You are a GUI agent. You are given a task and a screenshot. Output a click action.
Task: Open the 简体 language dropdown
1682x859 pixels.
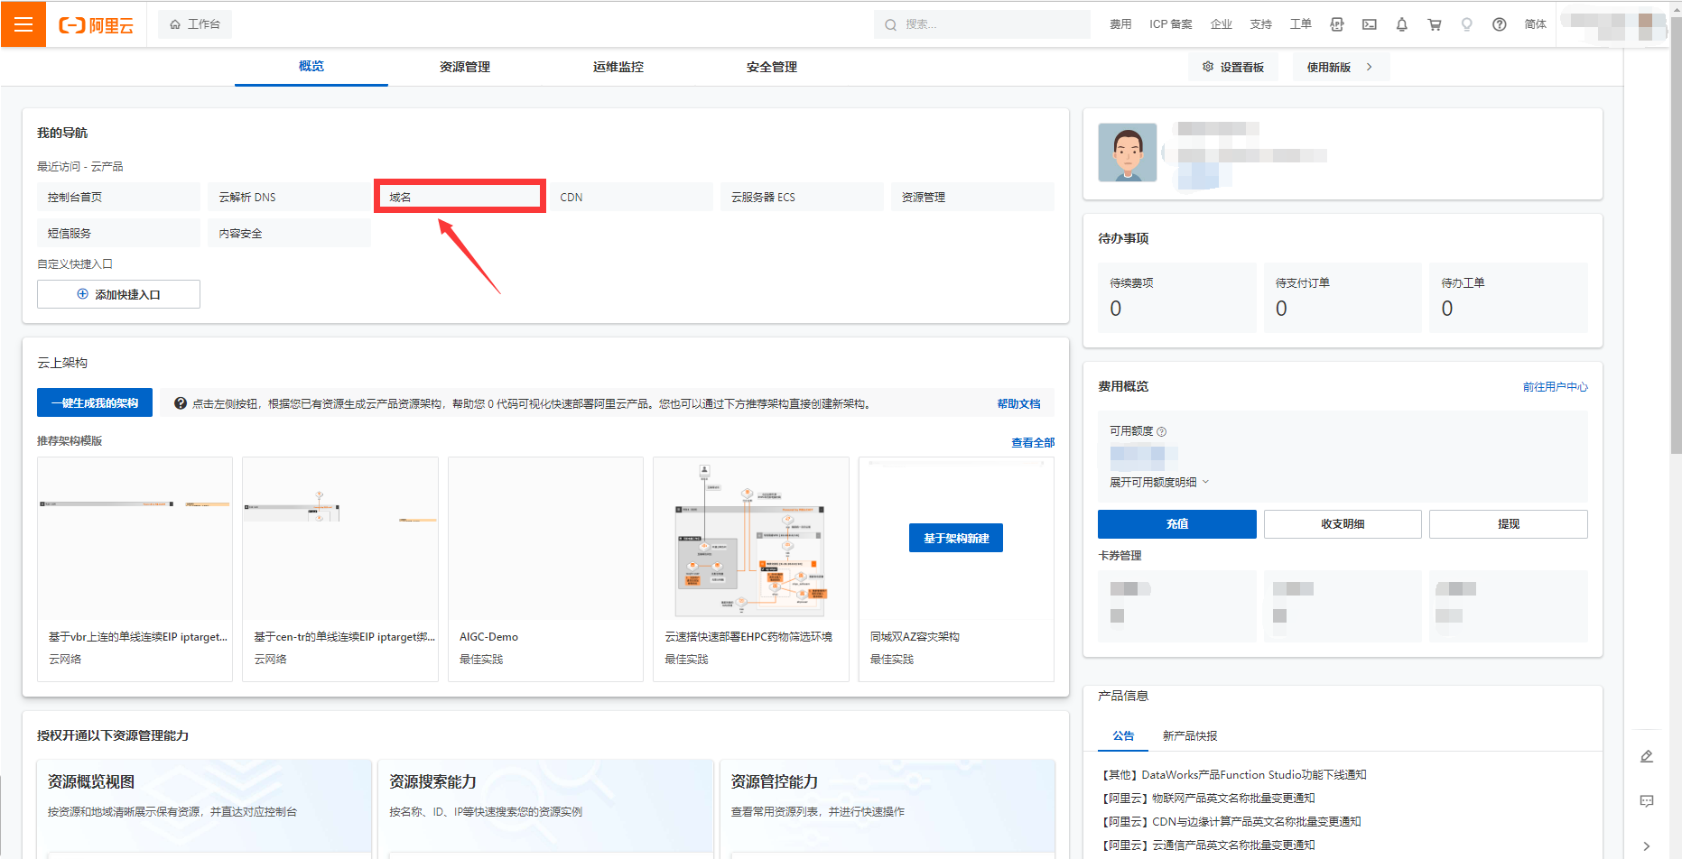click(1535, 24)
